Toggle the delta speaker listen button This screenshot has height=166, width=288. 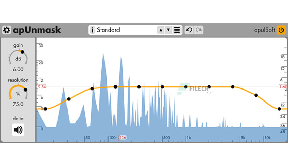[18, 130]
